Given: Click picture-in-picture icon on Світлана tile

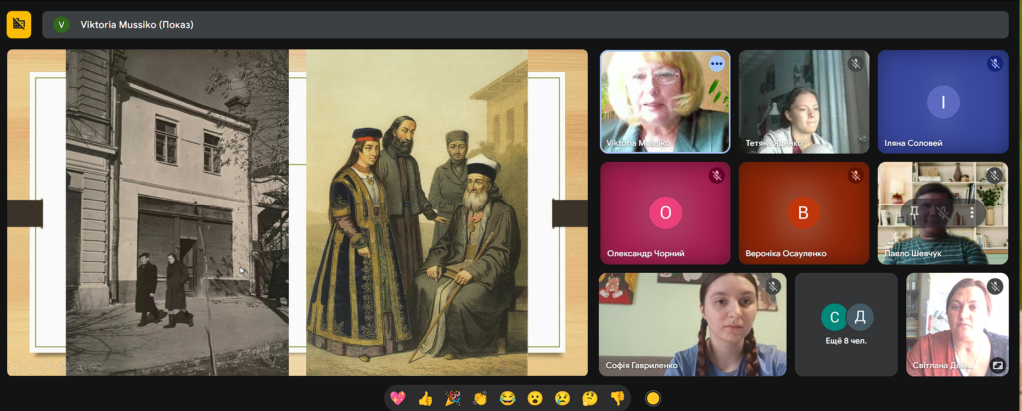Looking at the screenshot, I should (998, 366).
